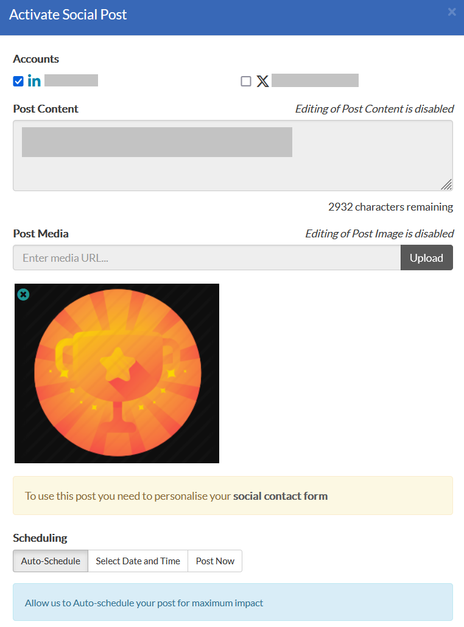Select the Auto-Schedule option
The height and width of the screenshot is (627, 464).
click(51, 561)
